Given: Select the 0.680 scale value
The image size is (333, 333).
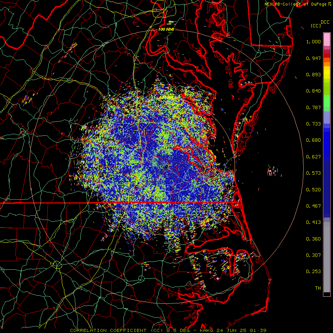Looking at the screenshot, I should [x=313, y=140].
